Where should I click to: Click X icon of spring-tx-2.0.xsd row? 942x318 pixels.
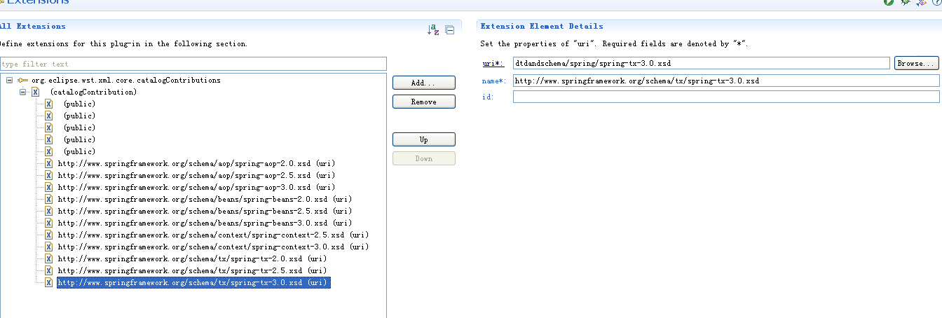(x=49, y=258)
